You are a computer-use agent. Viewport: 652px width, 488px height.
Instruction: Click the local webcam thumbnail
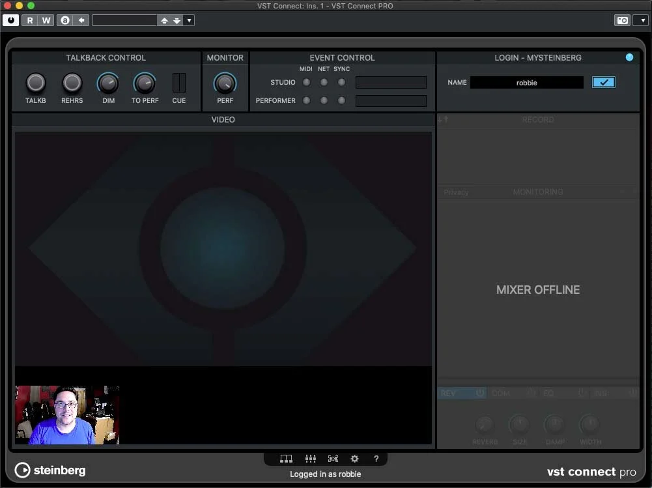click(67, 415)
